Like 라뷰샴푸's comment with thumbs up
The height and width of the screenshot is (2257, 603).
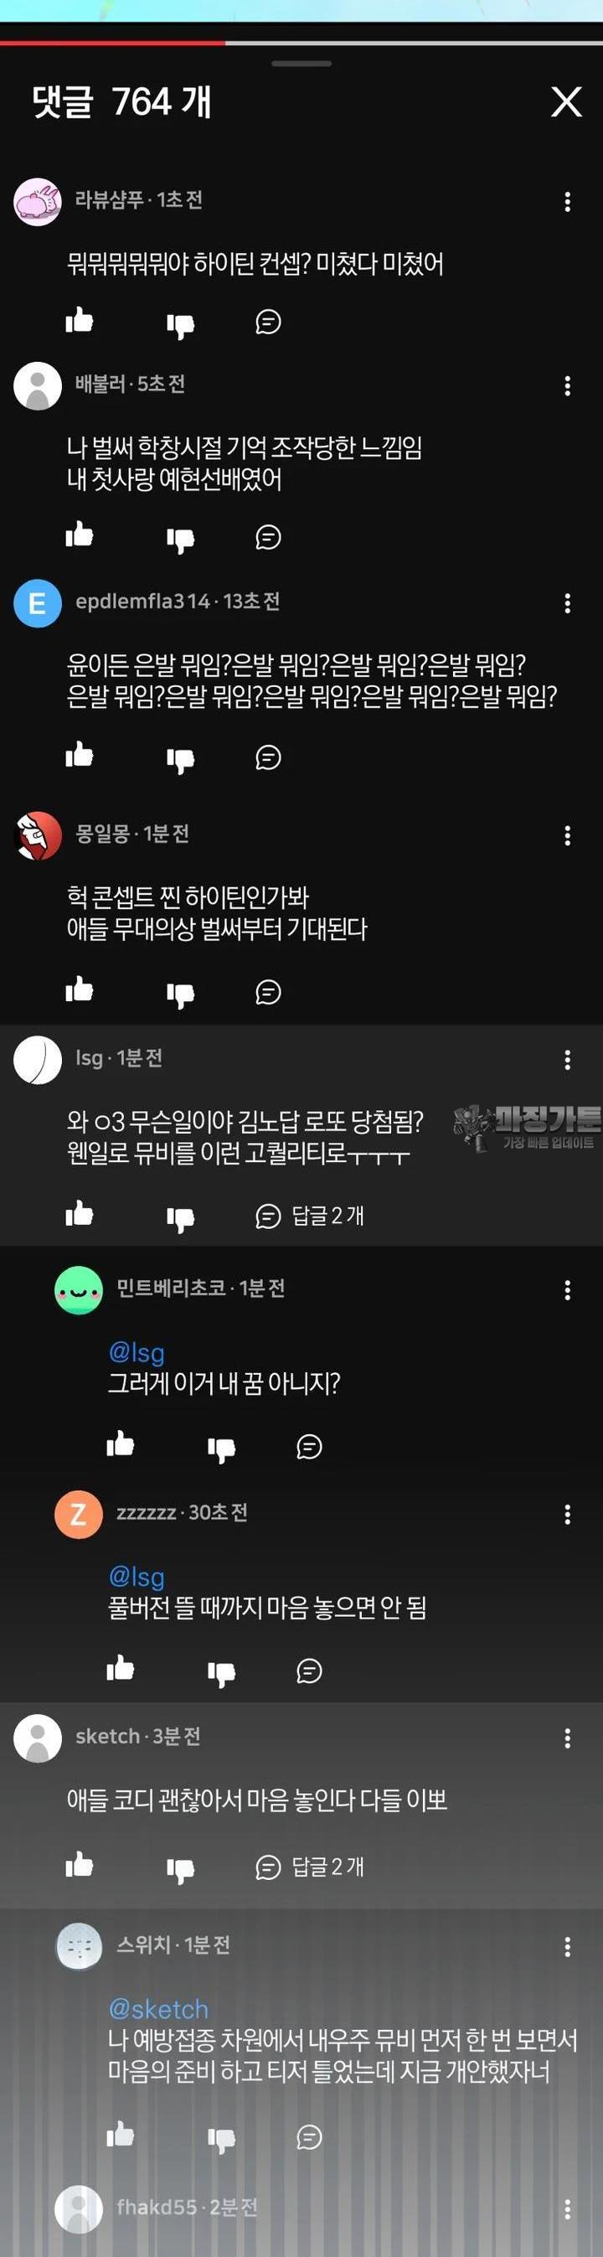[79, 321]
